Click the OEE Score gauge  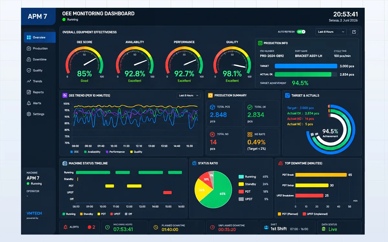[84, 63]
